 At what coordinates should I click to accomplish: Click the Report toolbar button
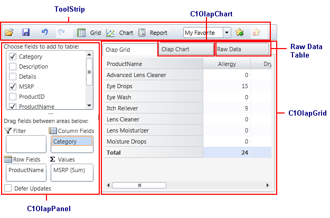[x=153, y=33]
